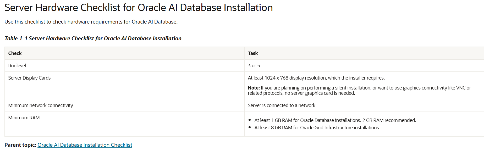Screen dimensions: 484x168
Task: Click the Runlevel cell
Action: click(17, 66)
